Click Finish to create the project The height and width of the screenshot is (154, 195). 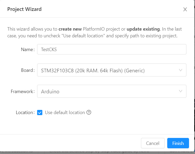click(x=178, y=143)
